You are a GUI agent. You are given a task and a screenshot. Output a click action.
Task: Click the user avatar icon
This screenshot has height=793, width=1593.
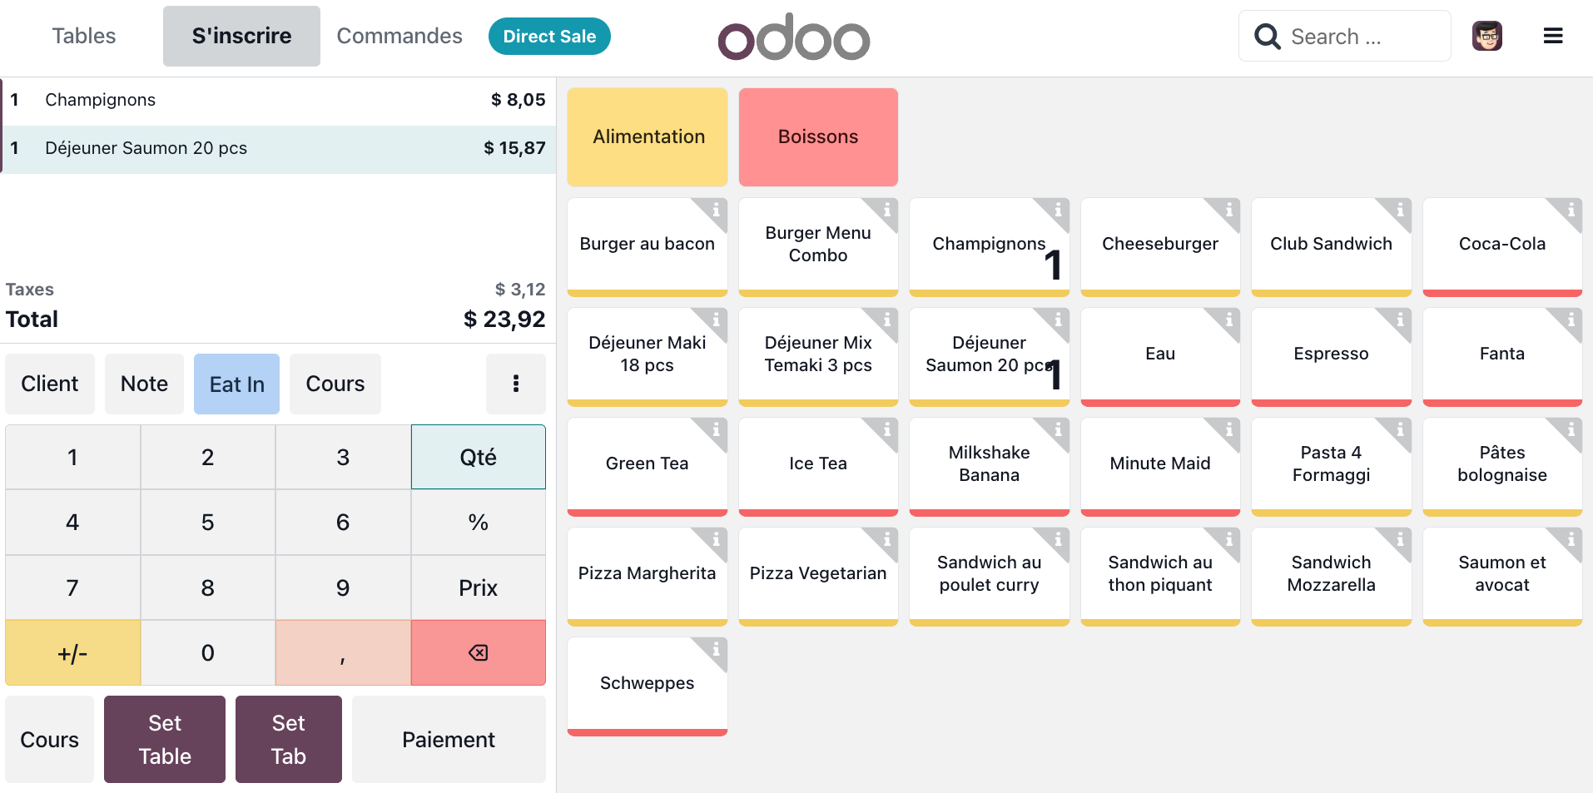(x=1486, y=37)
